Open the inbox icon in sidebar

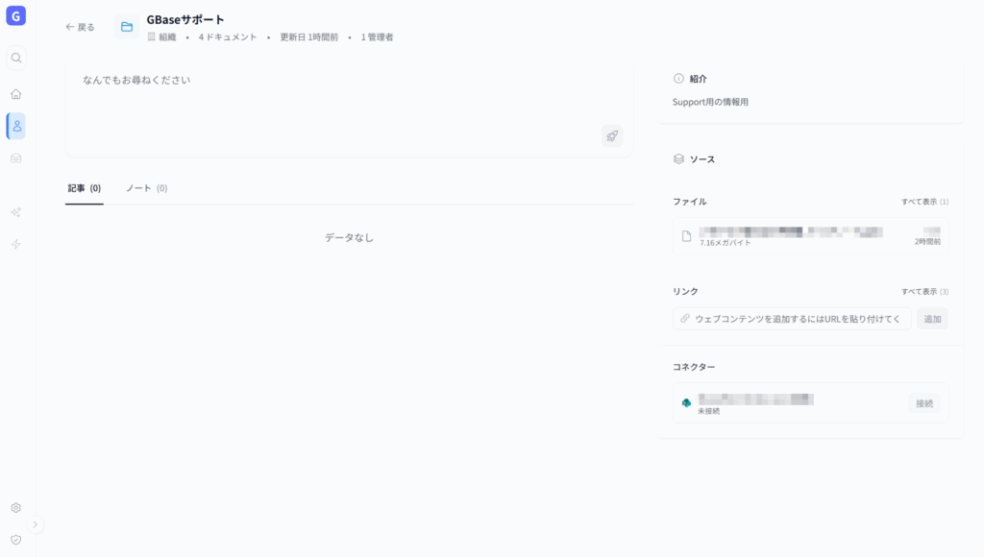[16, 158]
